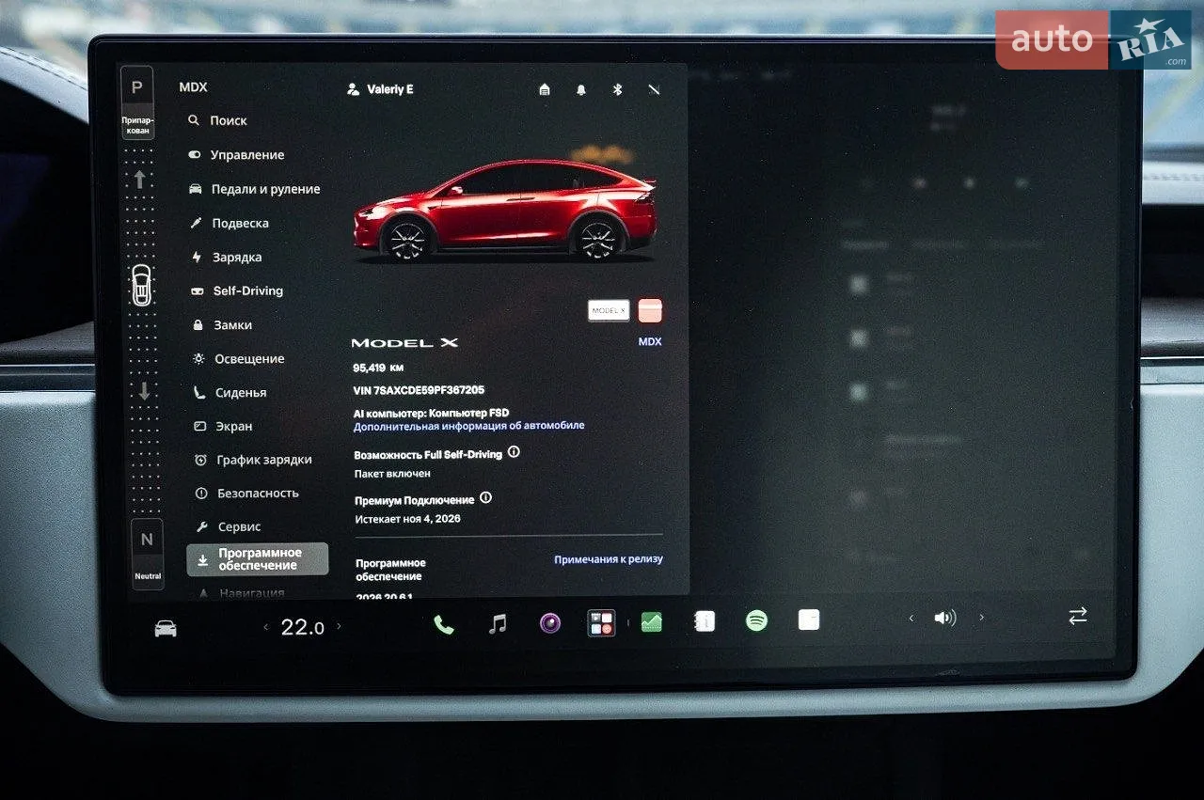1204x800 pixels.
Task: Open the Valeriy E driver profile
Action: pos(380,89)
